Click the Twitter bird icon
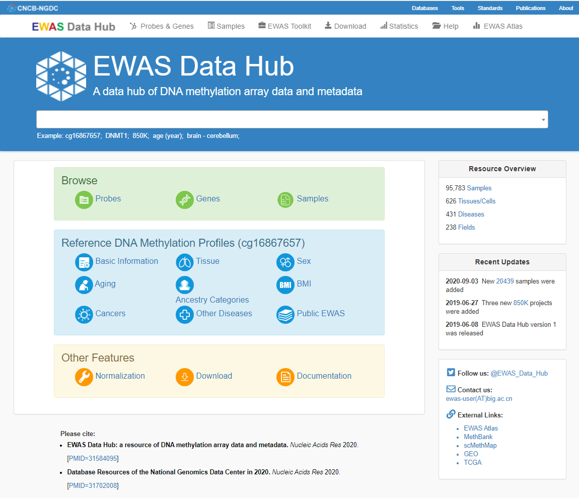Image resolution: width=579 pixels, height=498 pixels. point(451,372)
